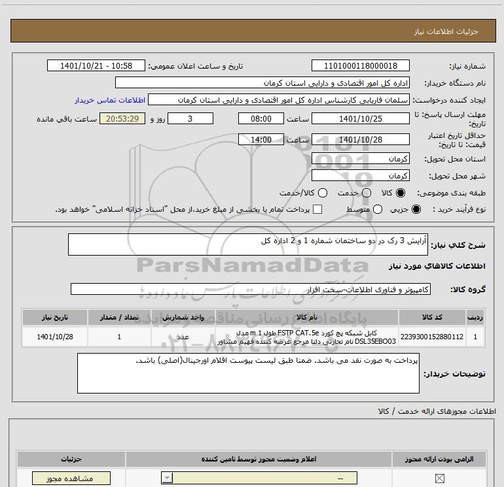The height and width of the screenshot is (487, 504).
Task: Click the اعلام وضعیت مجوز column header
Action: click(259, 459)
